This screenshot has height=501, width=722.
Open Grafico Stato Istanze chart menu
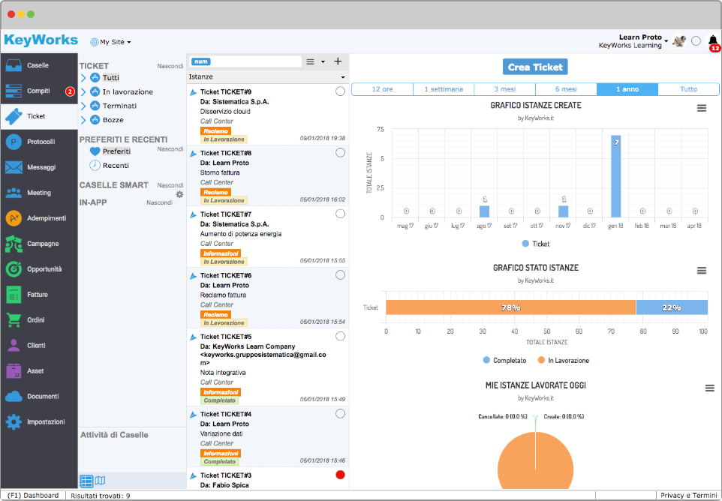point(701,271)
